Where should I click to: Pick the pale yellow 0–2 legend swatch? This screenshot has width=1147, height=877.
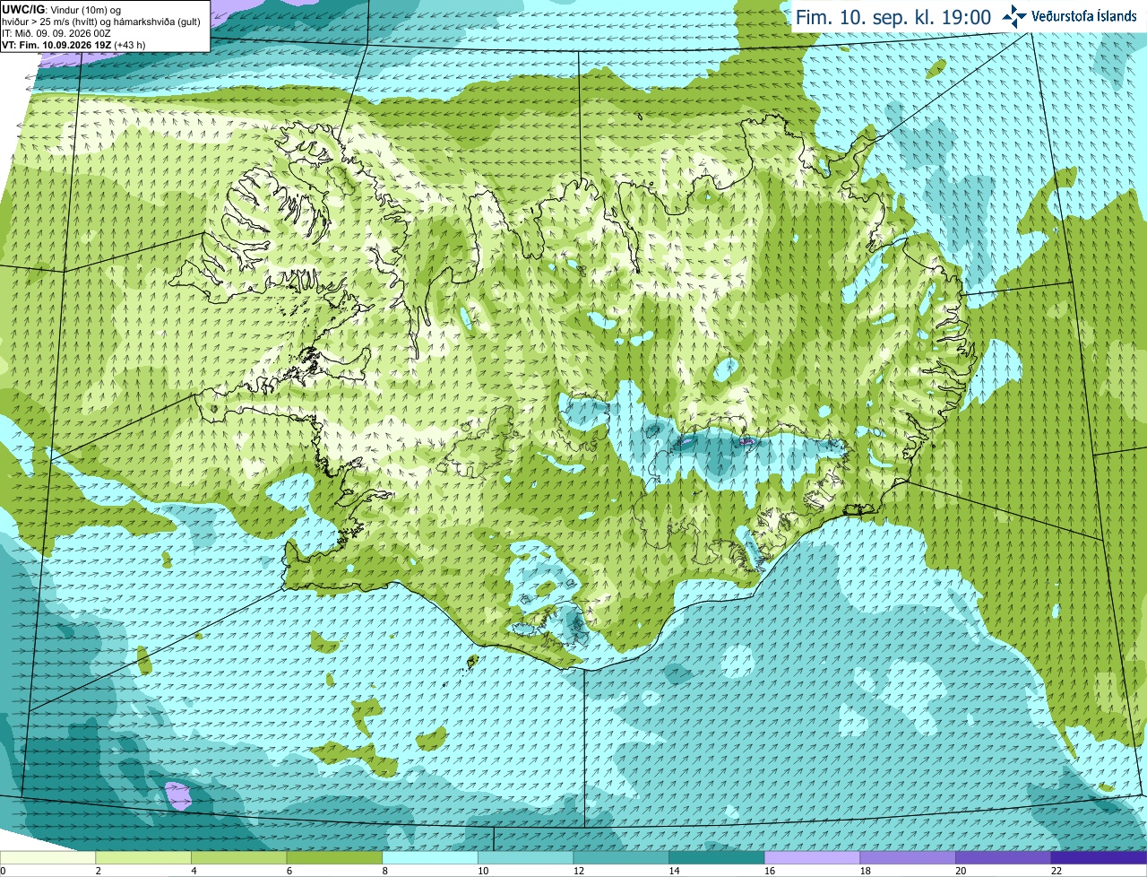coord(47,858)
